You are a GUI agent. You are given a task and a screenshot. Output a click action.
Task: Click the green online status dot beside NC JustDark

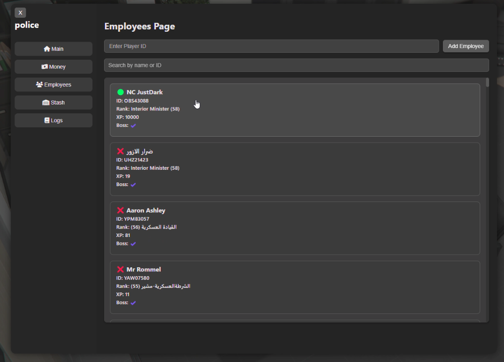[x=121, y=92]
